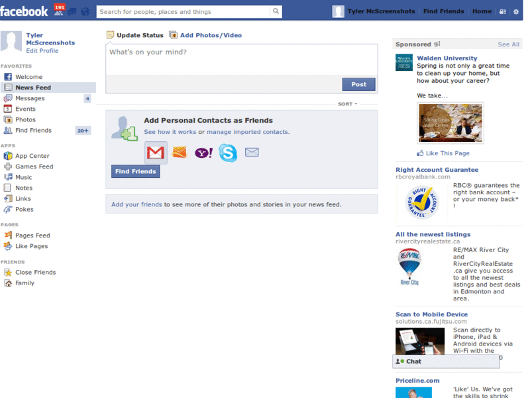Click the Fujitsu scanner ad image
Viewport: 530px width, 398px height.
pos(420,341)
